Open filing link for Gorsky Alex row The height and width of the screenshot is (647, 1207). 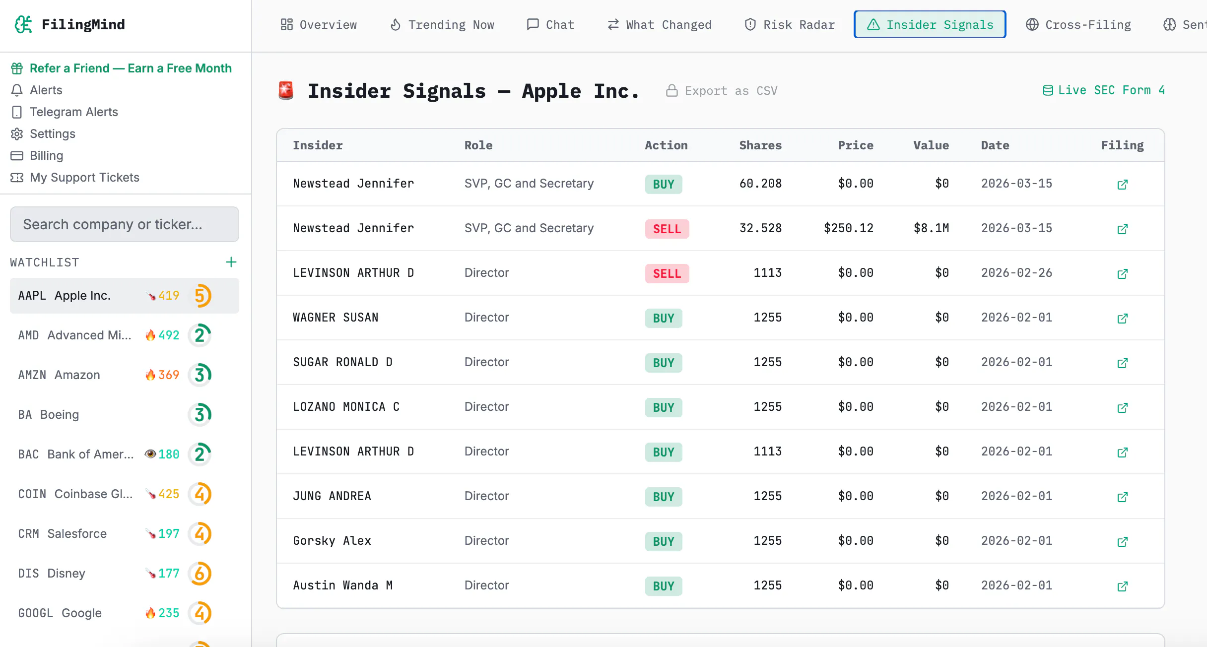pos(1122,541)
